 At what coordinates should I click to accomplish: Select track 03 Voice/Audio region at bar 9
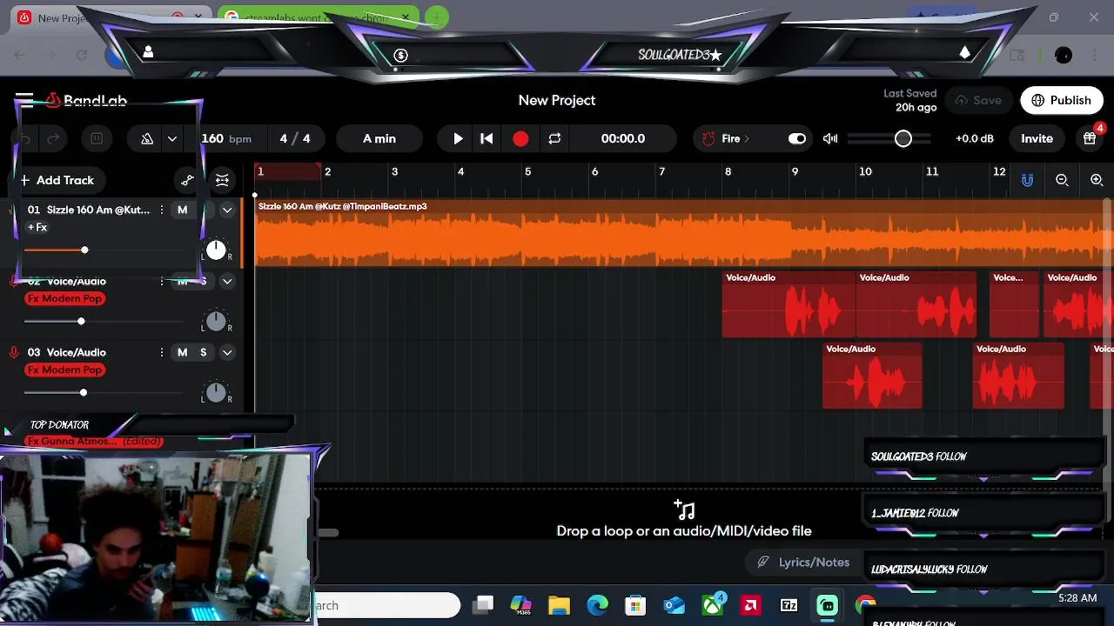click(x=872, y=376)
